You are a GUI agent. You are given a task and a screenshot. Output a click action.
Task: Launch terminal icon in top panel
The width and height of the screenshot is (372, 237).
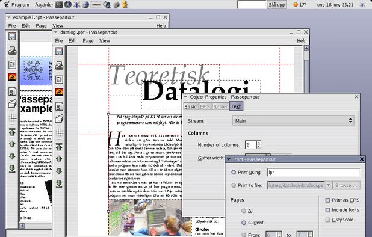coord(59,4)
